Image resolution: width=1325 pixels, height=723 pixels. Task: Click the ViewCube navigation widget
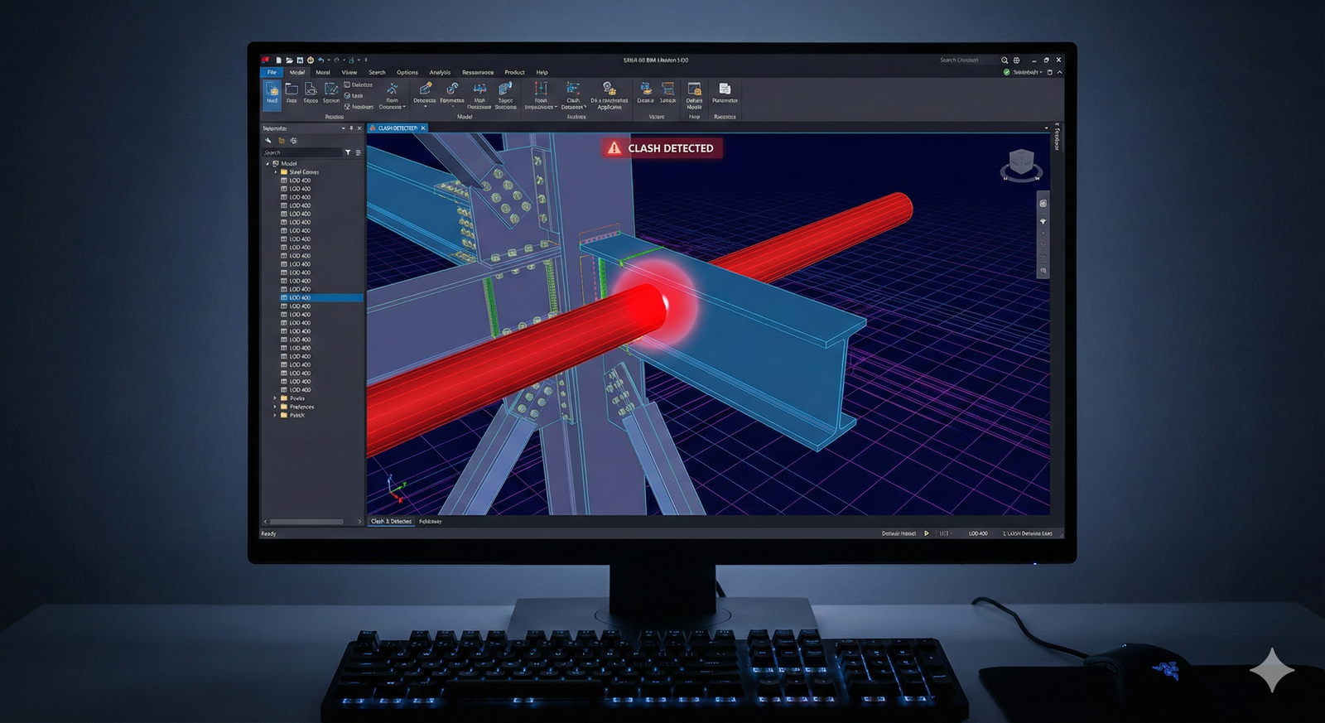coord(1021,164)
